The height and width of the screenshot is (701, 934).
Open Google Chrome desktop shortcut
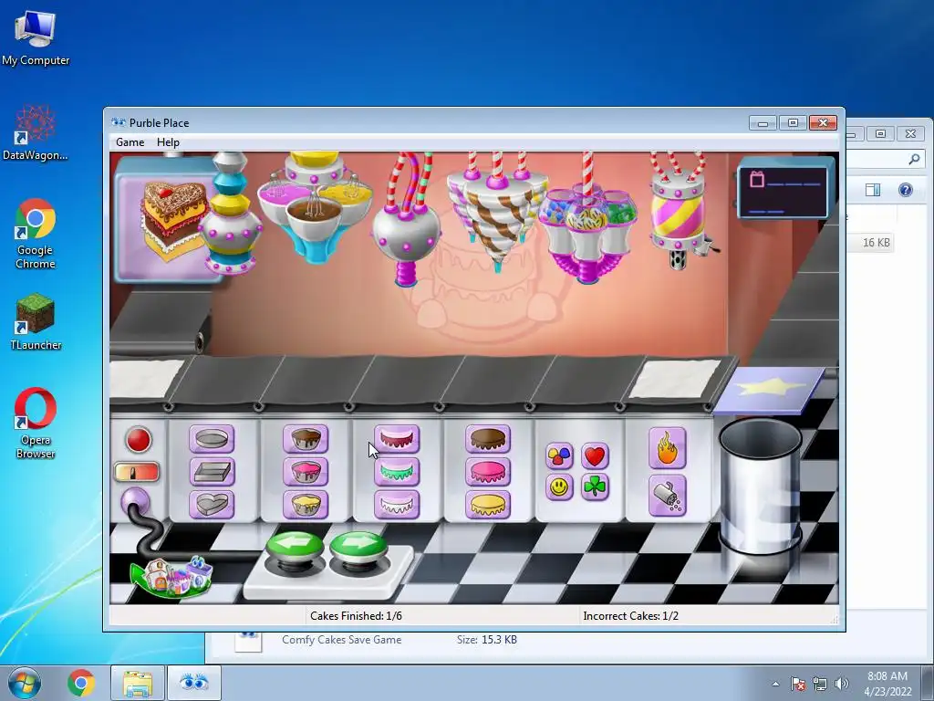[36, 233]
